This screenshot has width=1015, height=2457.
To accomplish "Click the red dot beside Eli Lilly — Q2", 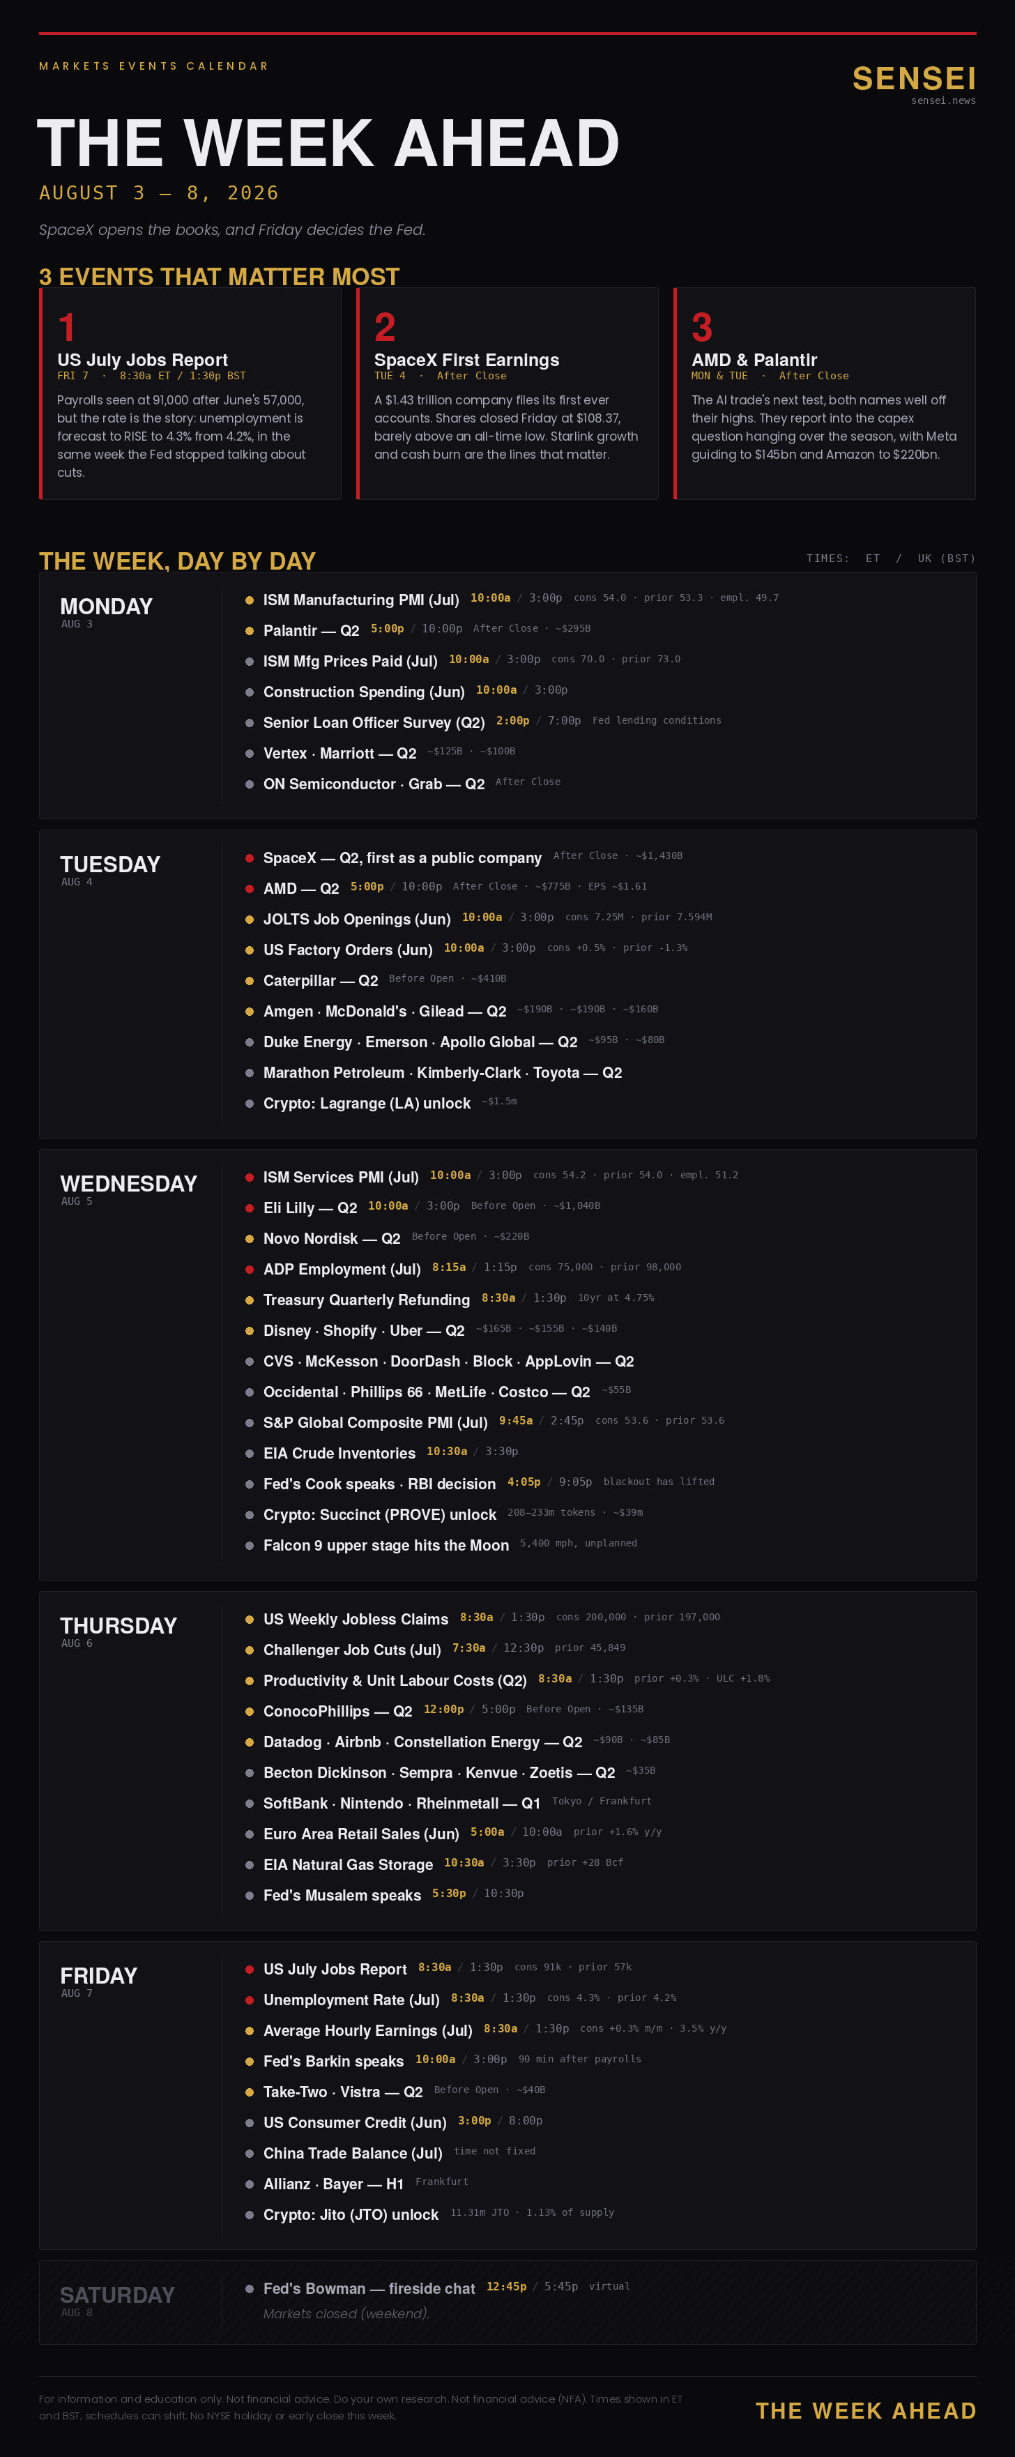I will (249, 1208).
